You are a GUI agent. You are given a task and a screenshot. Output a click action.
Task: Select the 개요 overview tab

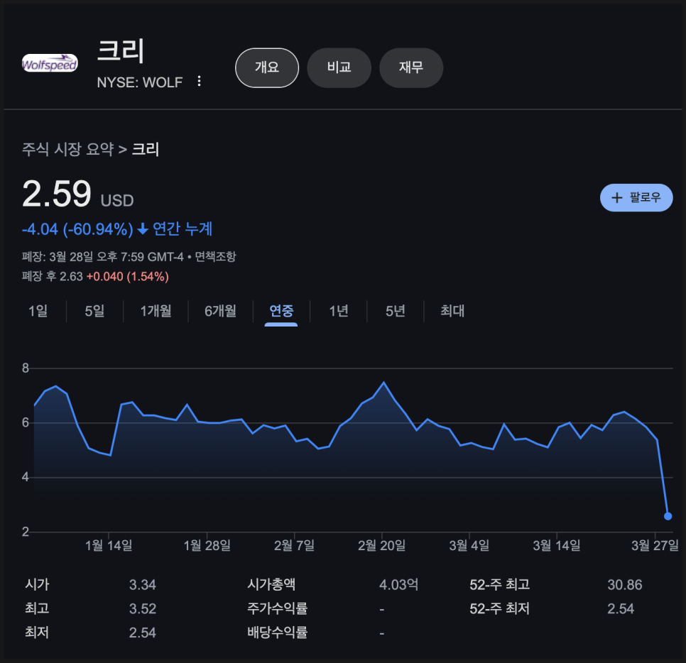click(267, 67)
